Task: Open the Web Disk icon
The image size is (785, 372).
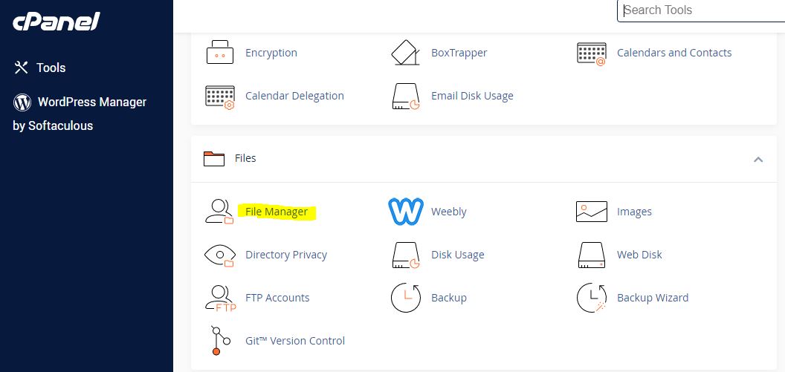Action: [x=592, y=255]
